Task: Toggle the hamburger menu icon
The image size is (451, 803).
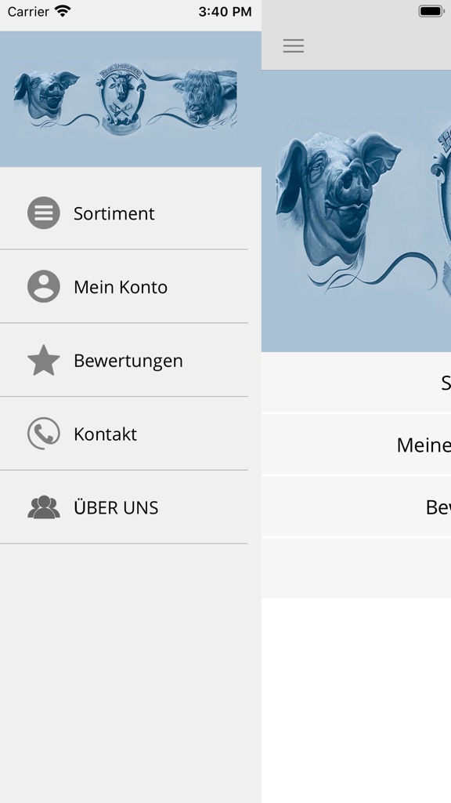Action: (x=294, y=45)
